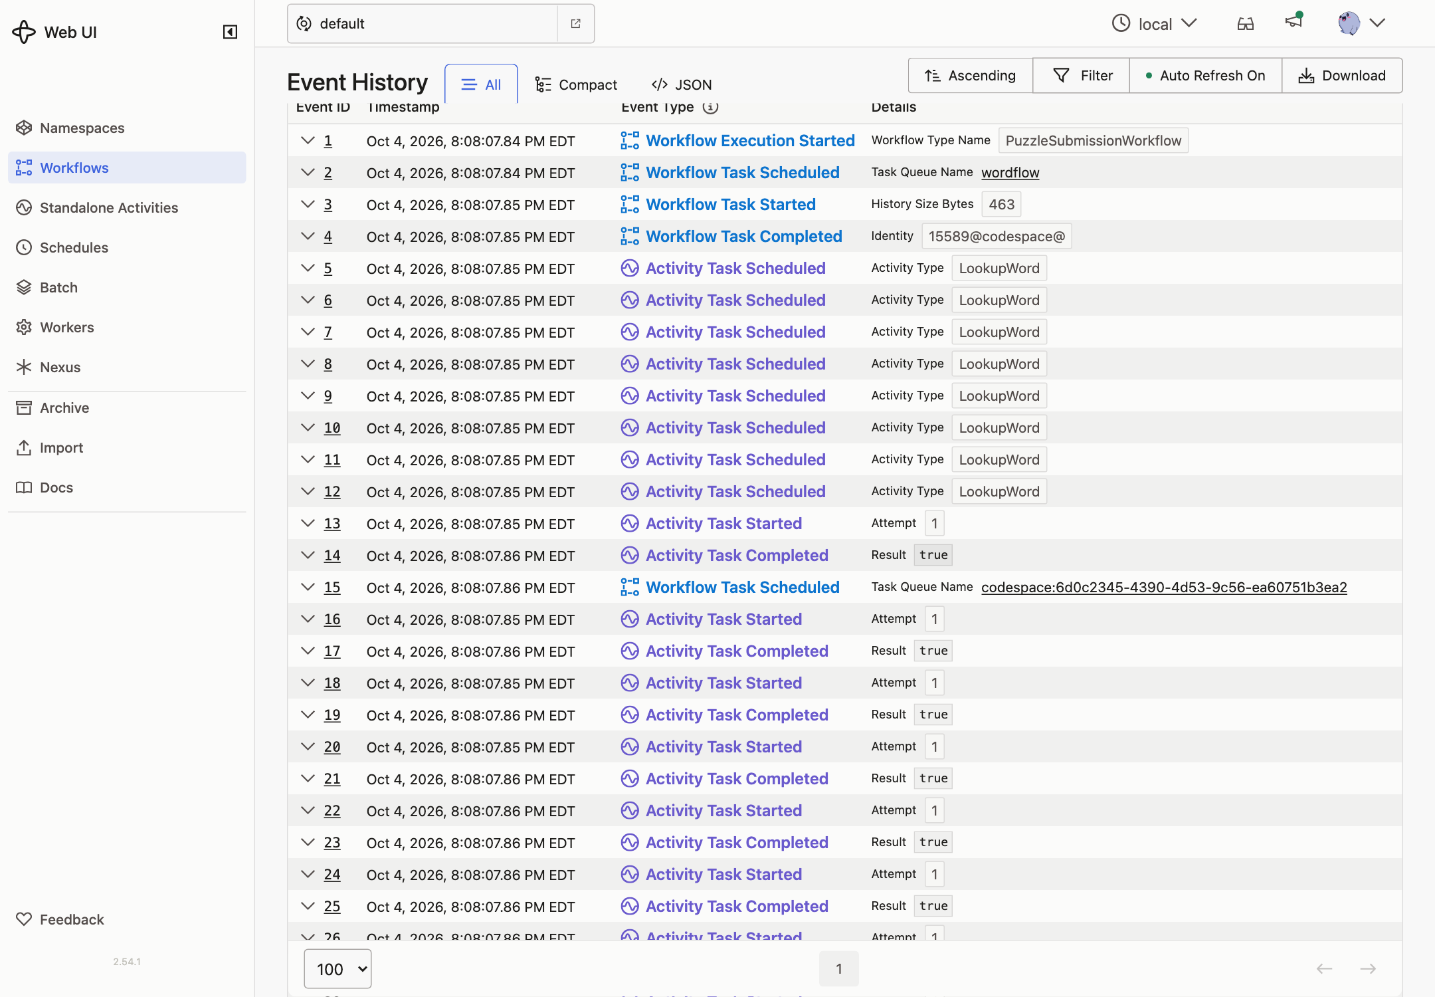The width and height of the screenshot is (1435, 997).
Task: Expand event row 5 chevron
Action: [x=308, y=268]
